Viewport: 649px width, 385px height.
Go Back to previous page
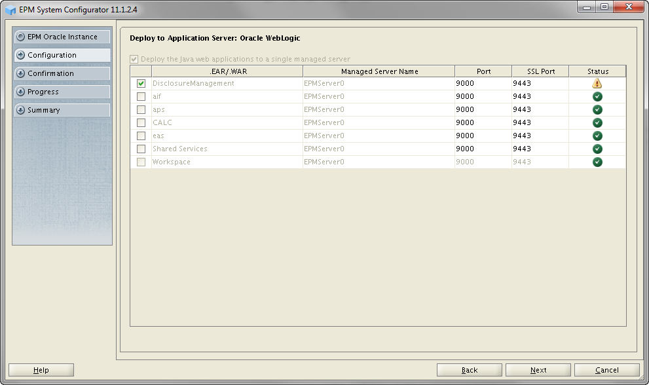pyautogui.click(x=470, y=370)
